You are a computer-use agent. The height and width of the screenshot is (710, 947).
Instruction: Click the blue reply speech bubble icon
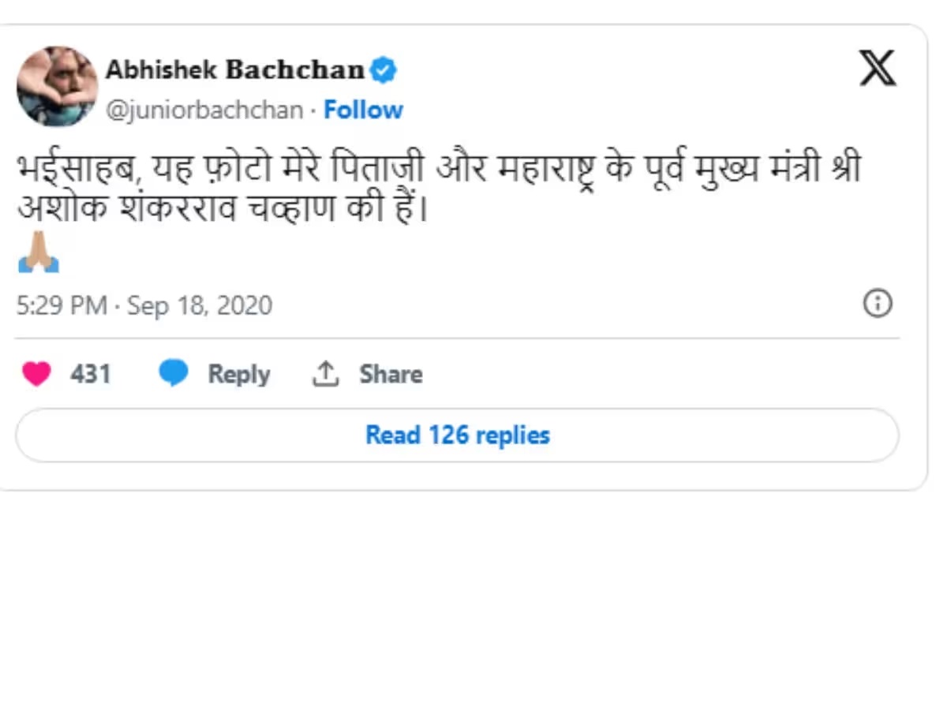tap(174, 373)
